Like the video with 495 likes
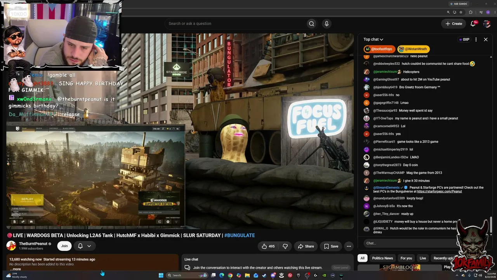This screenshot has height=280, width=497. click(268, 246)
